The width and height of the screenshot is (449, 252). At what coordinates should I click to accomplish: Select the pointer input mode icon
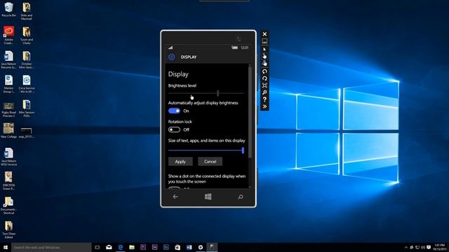click(x=264, y=49)
